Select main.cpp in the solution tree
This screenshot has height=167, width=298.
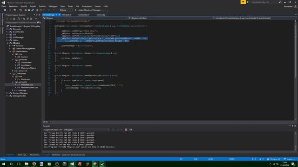click(22, 90)
